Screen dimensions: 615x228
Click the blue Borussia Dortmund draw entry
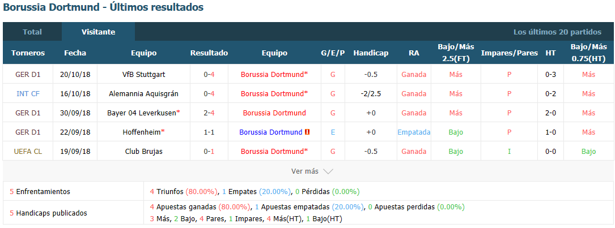pos(270,132)
